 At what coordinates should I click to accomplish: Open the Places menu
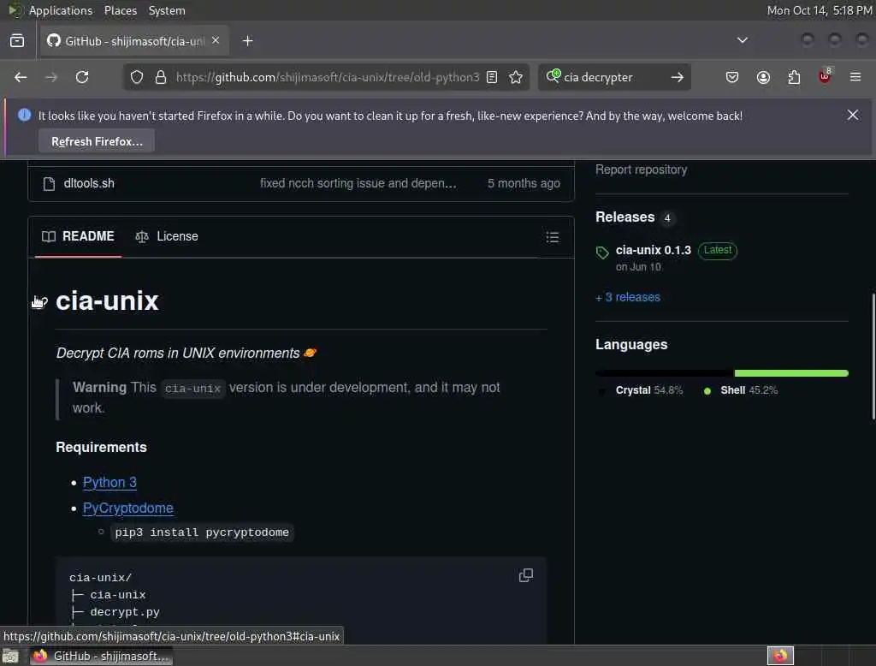(120, 10)
